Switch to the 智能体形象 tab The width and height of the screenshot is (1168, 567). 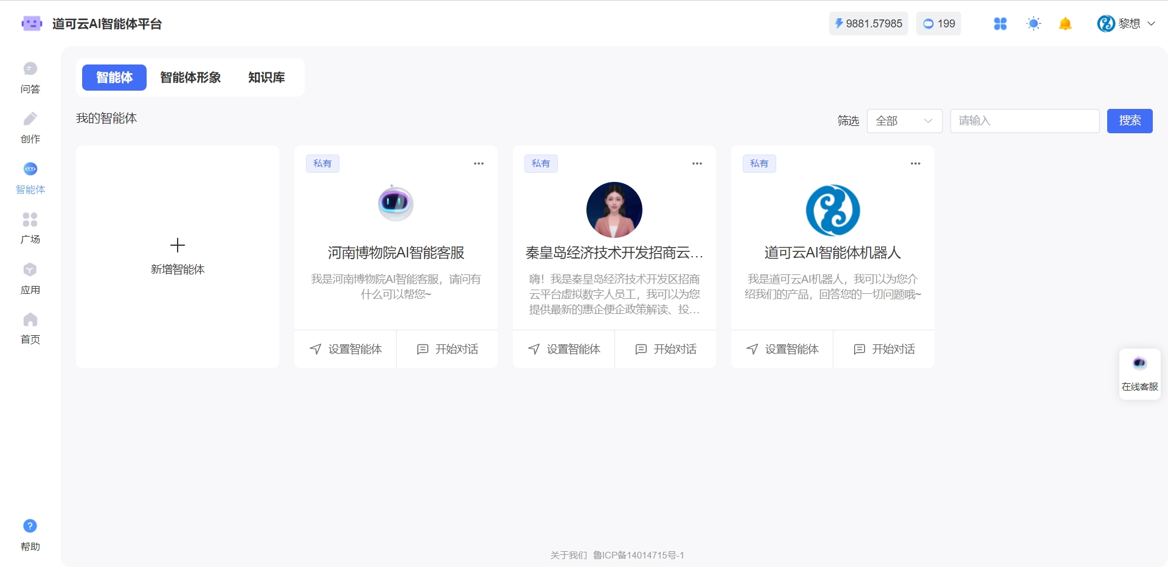click(190, 77)
